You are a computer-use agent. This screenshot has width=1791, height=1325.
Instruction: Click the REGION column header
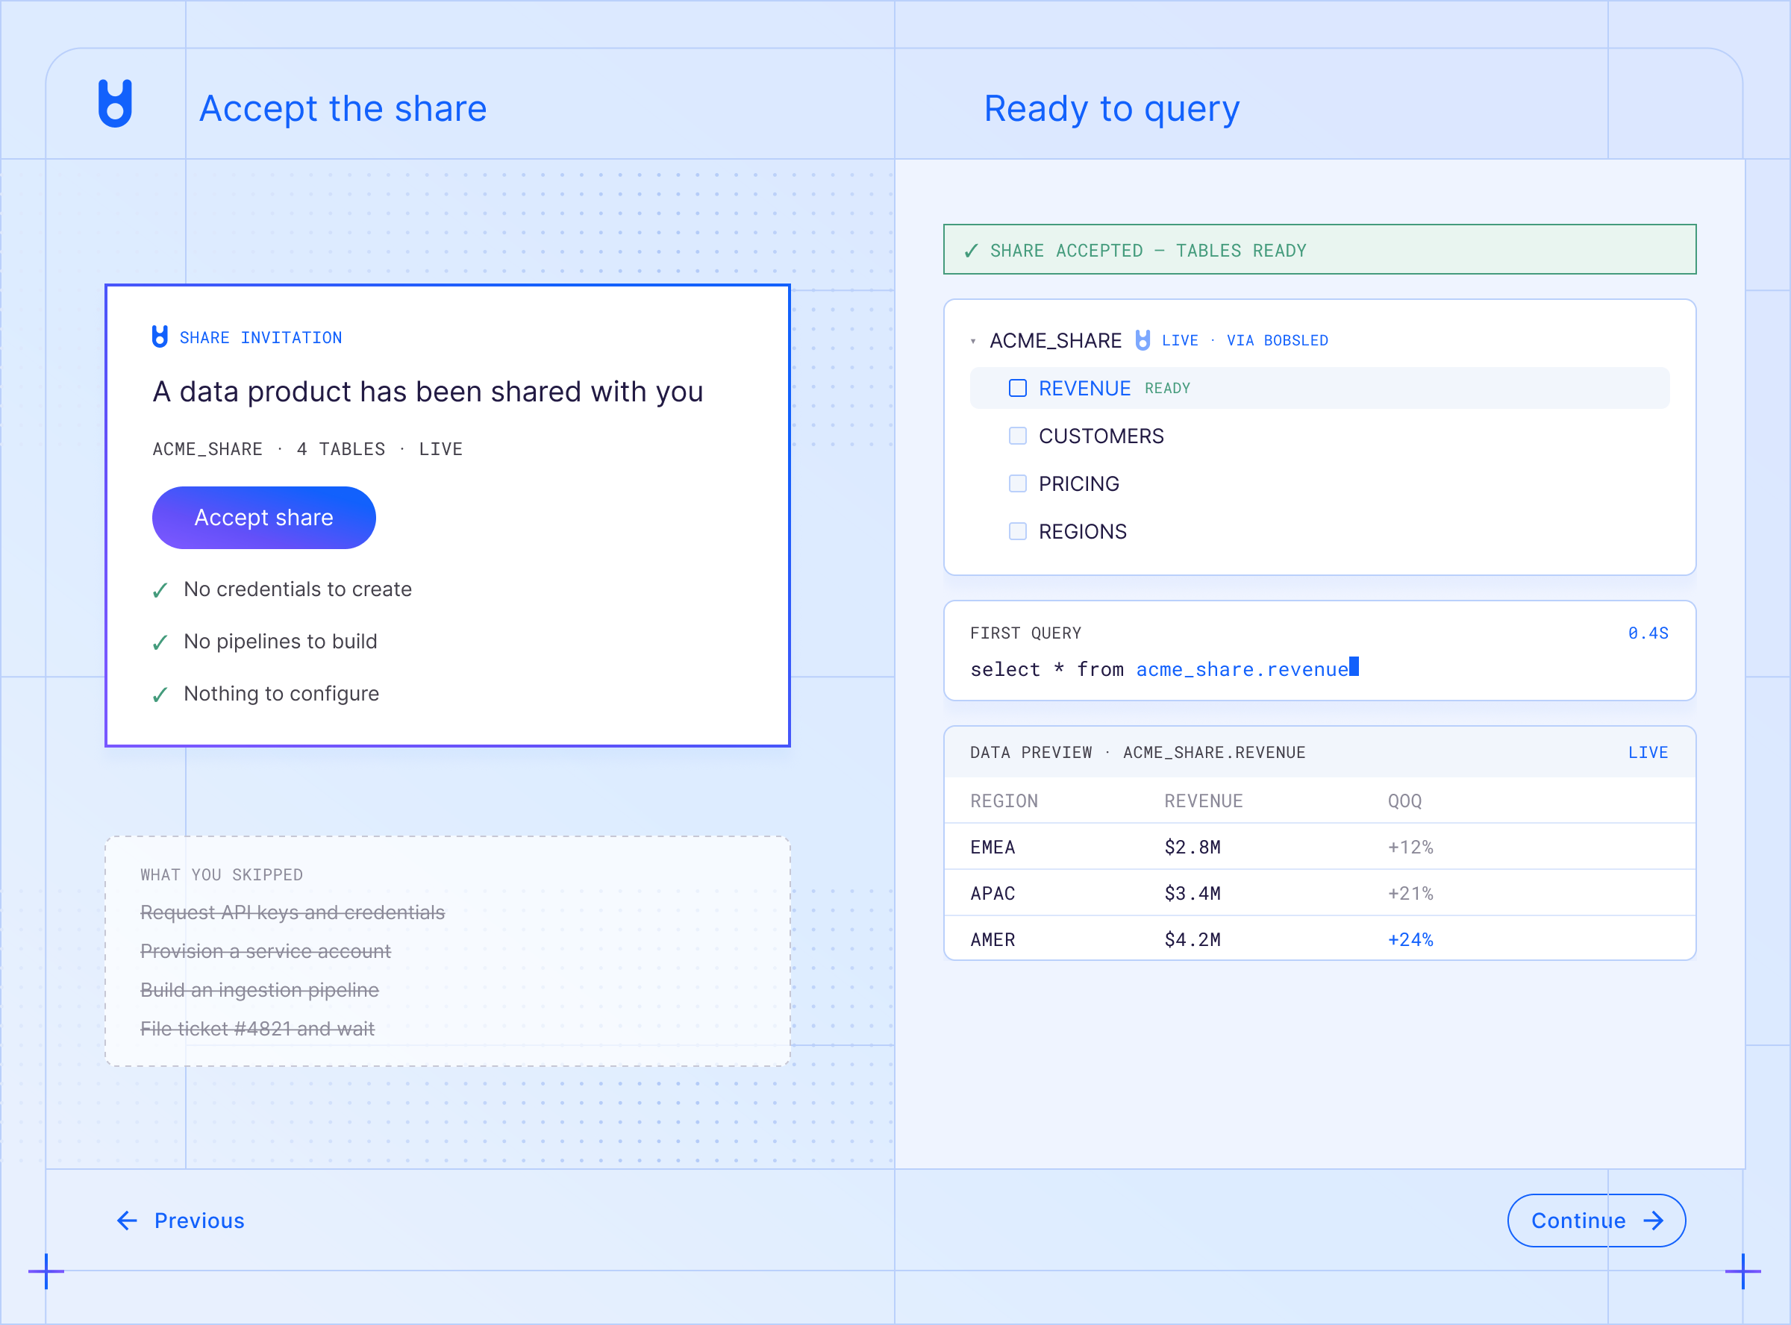tap(1004, 801)
